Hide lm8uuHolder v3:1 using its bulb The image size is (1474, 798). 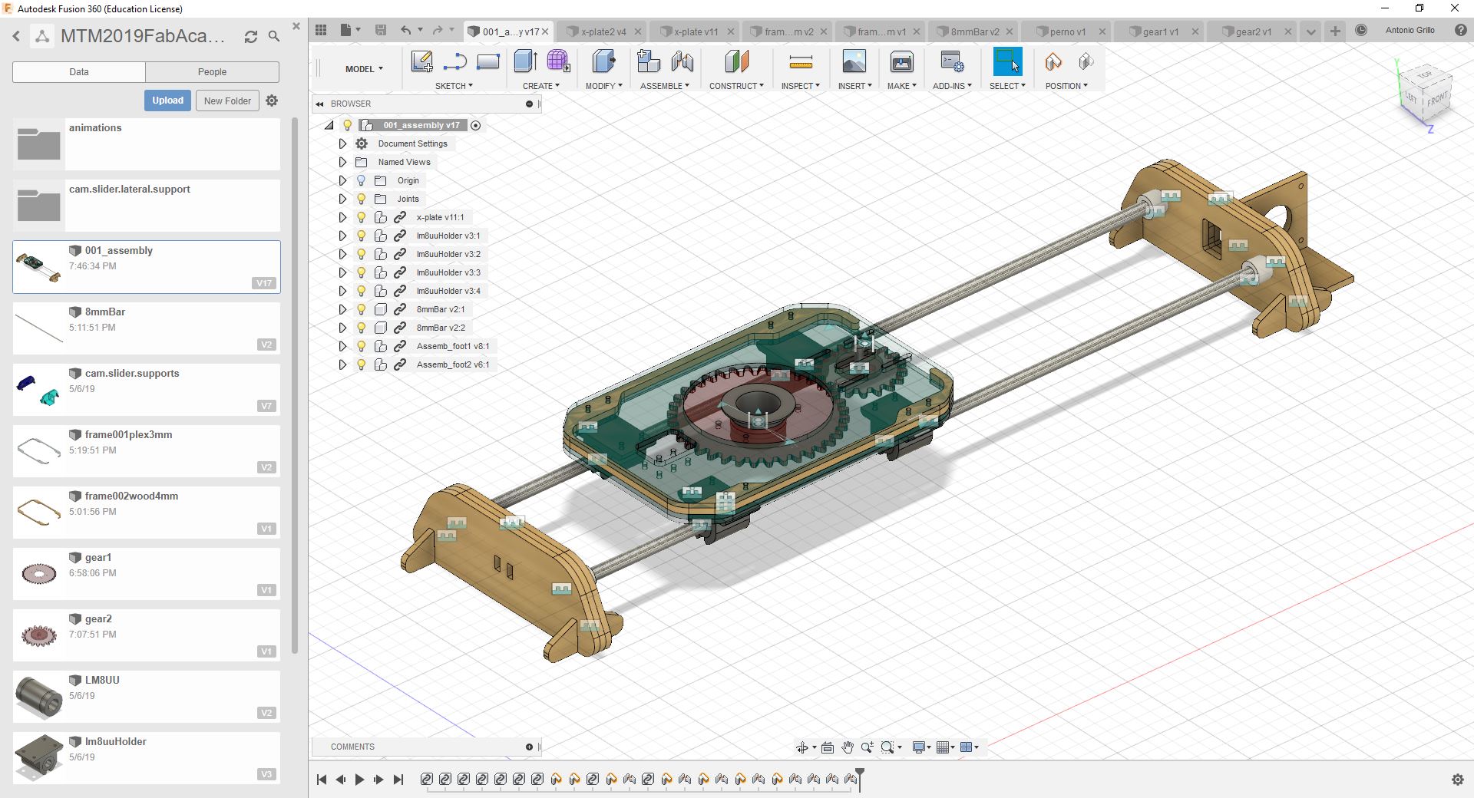361,236
